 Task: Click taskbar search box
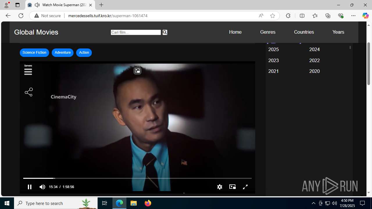pos(56,203)
